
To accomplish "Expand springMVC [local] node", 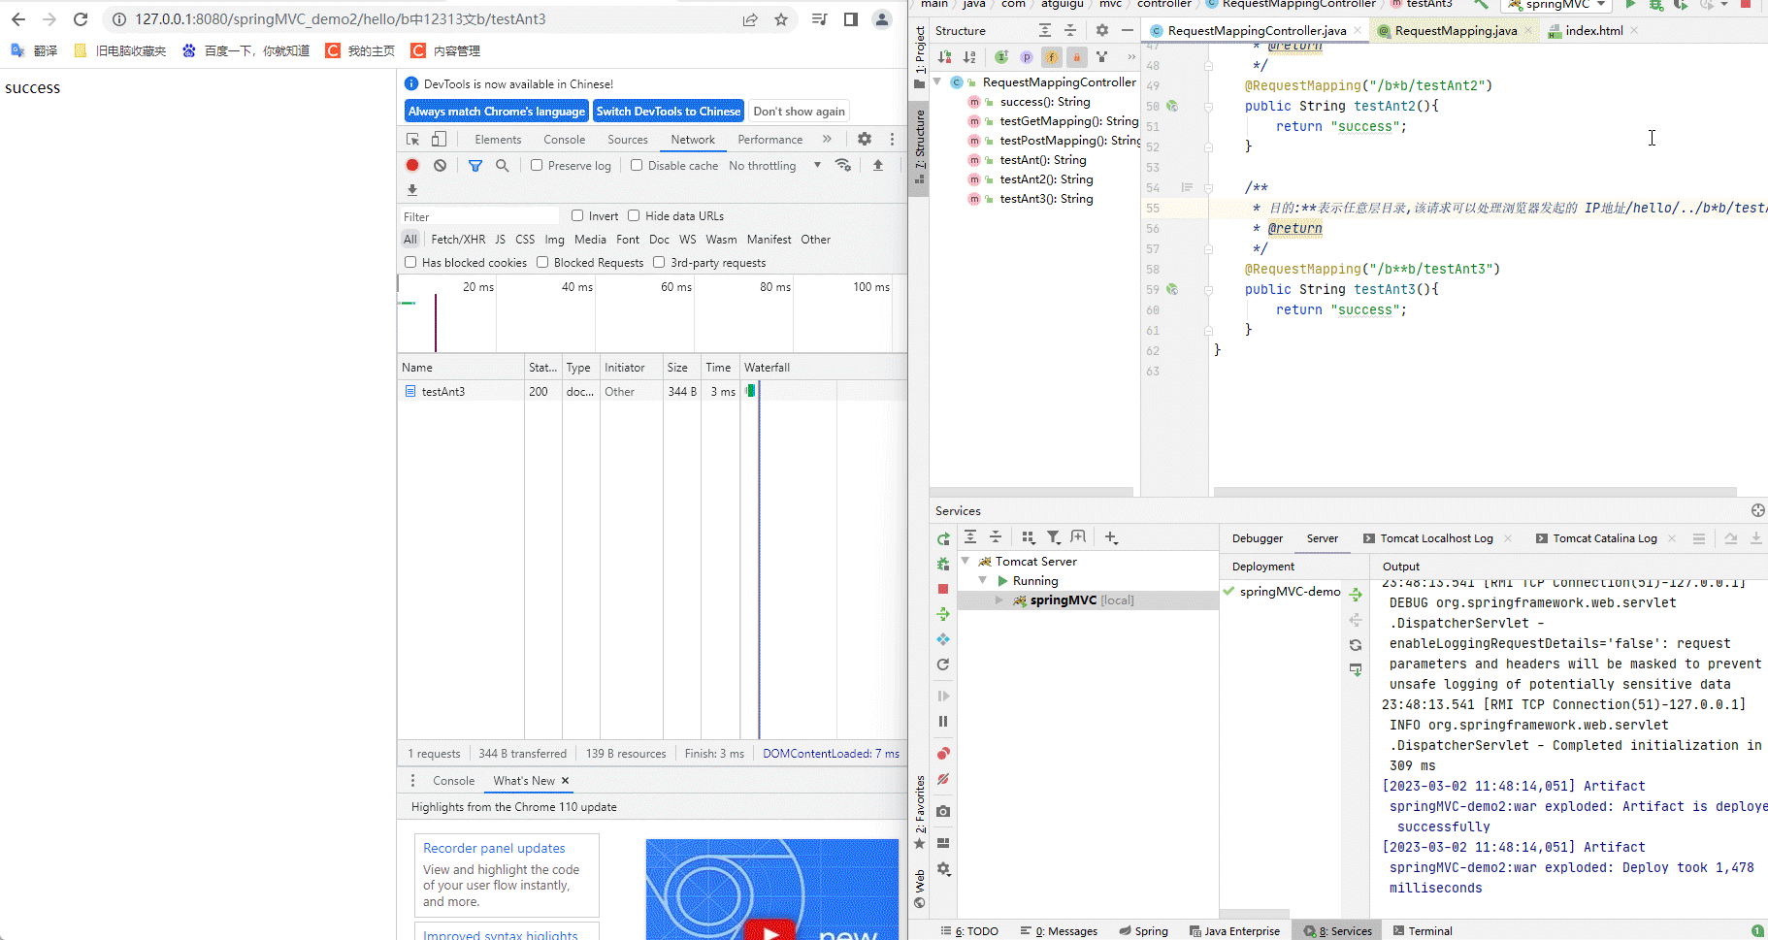I will (999, 600).
